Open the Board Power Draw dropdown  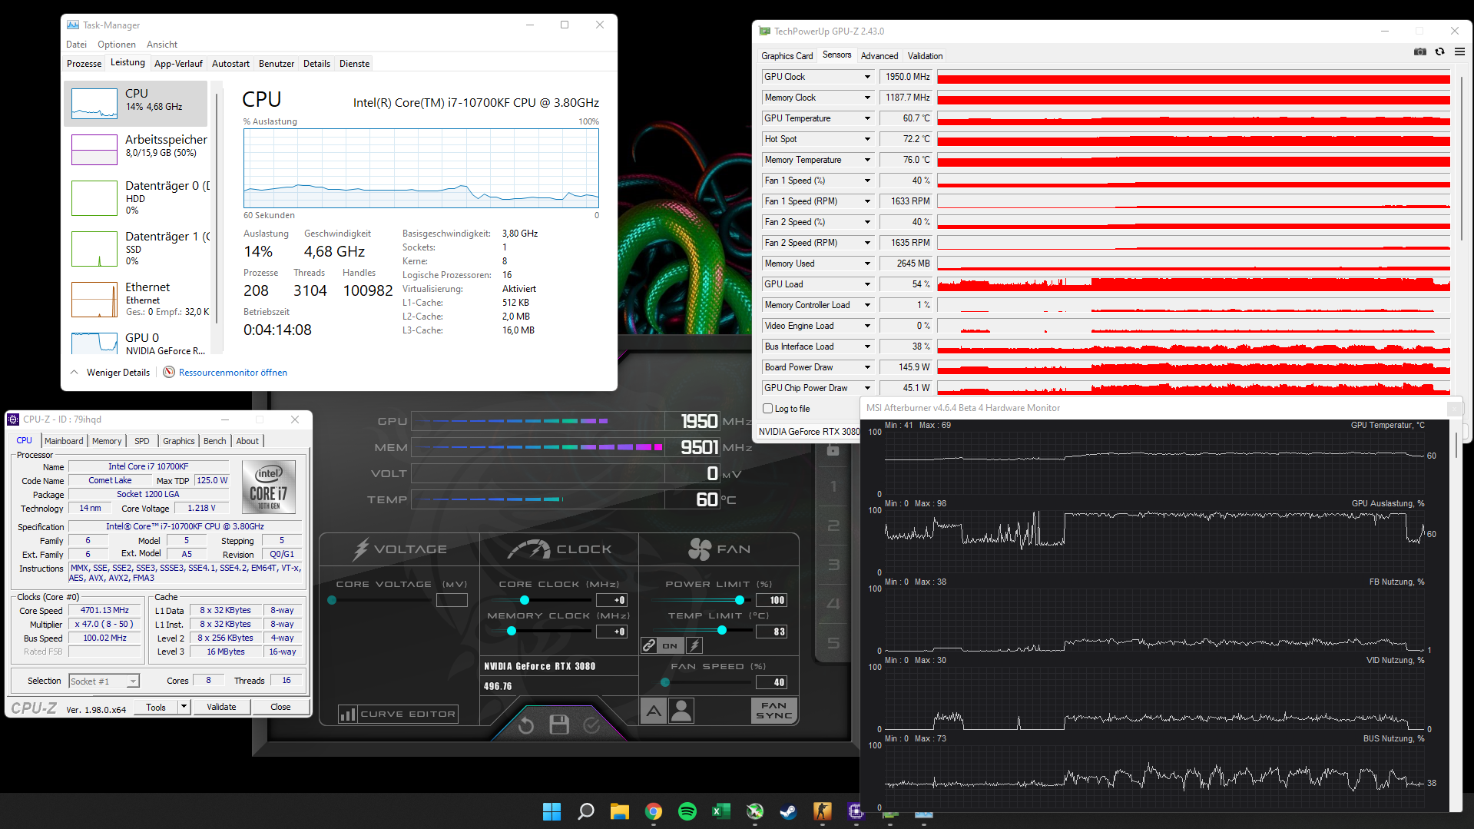[868, 367]
